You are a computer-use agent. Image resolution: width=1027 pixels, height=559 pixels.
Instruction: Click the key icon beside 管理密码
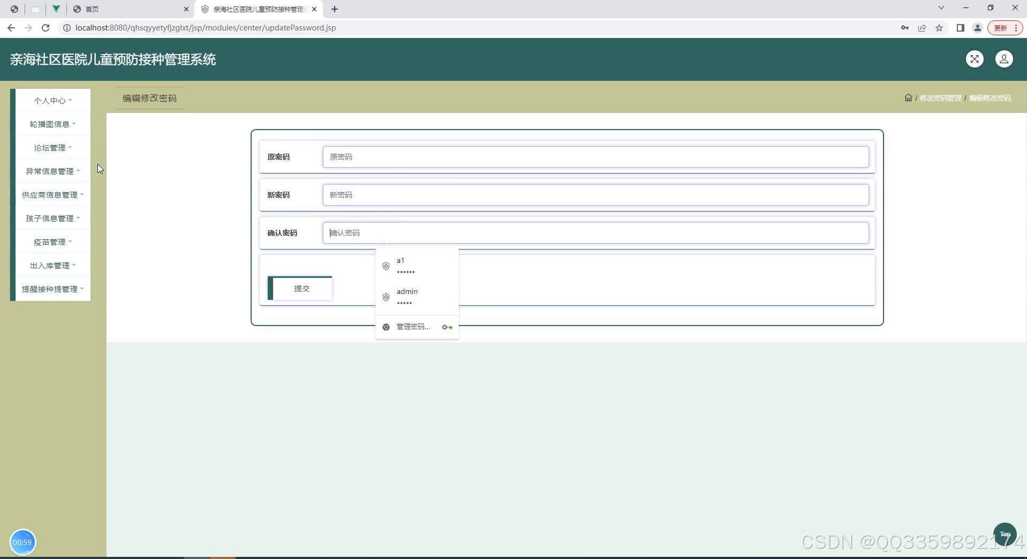[x=447, y=327]
